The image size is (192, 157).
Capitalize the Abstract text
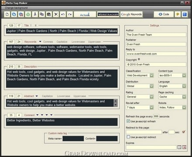point(47,96)
